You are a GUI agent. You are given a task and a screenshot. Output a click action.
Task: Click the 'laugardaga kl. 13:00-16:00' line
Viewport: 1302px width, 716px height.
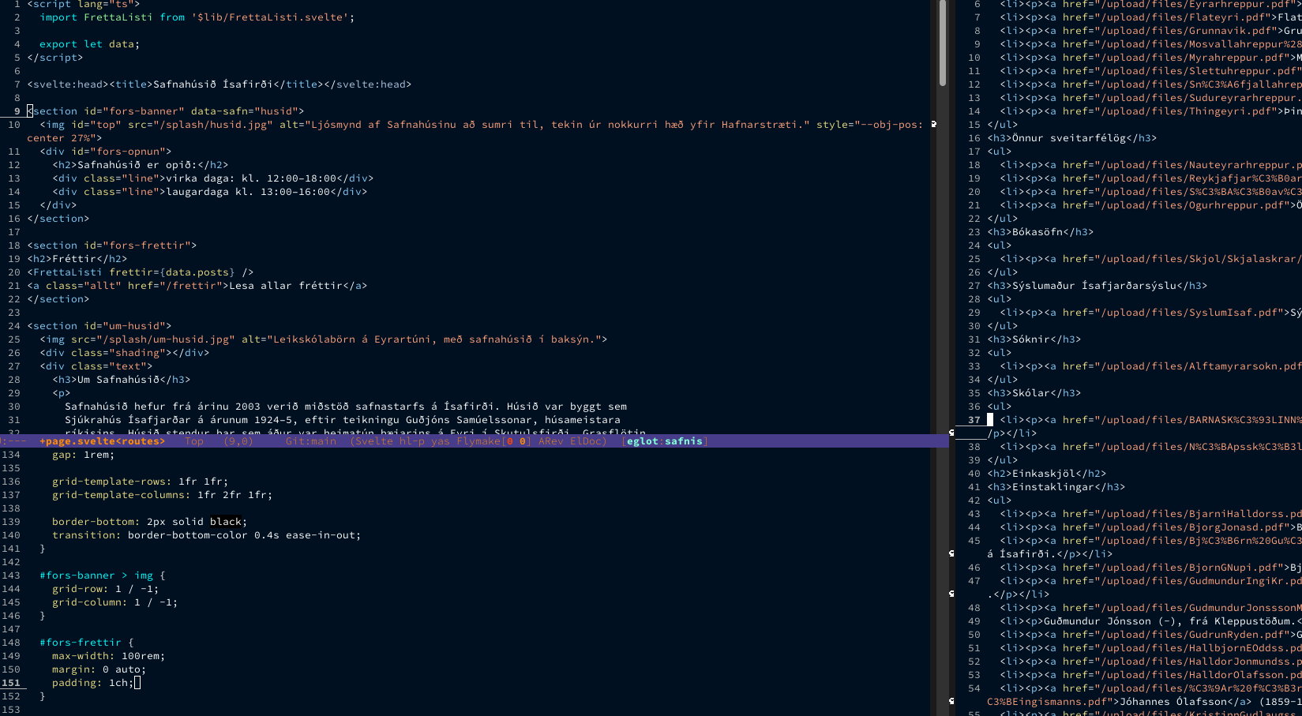point(209,192)
